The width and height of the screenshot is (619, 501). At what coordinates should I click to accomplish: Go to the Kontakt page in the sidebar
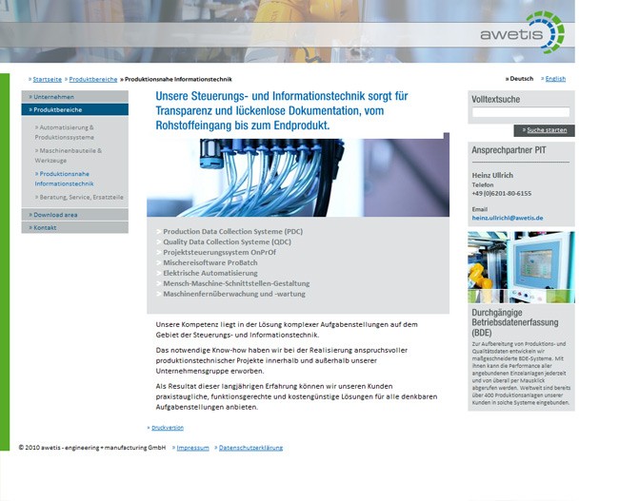coord(46,228)
